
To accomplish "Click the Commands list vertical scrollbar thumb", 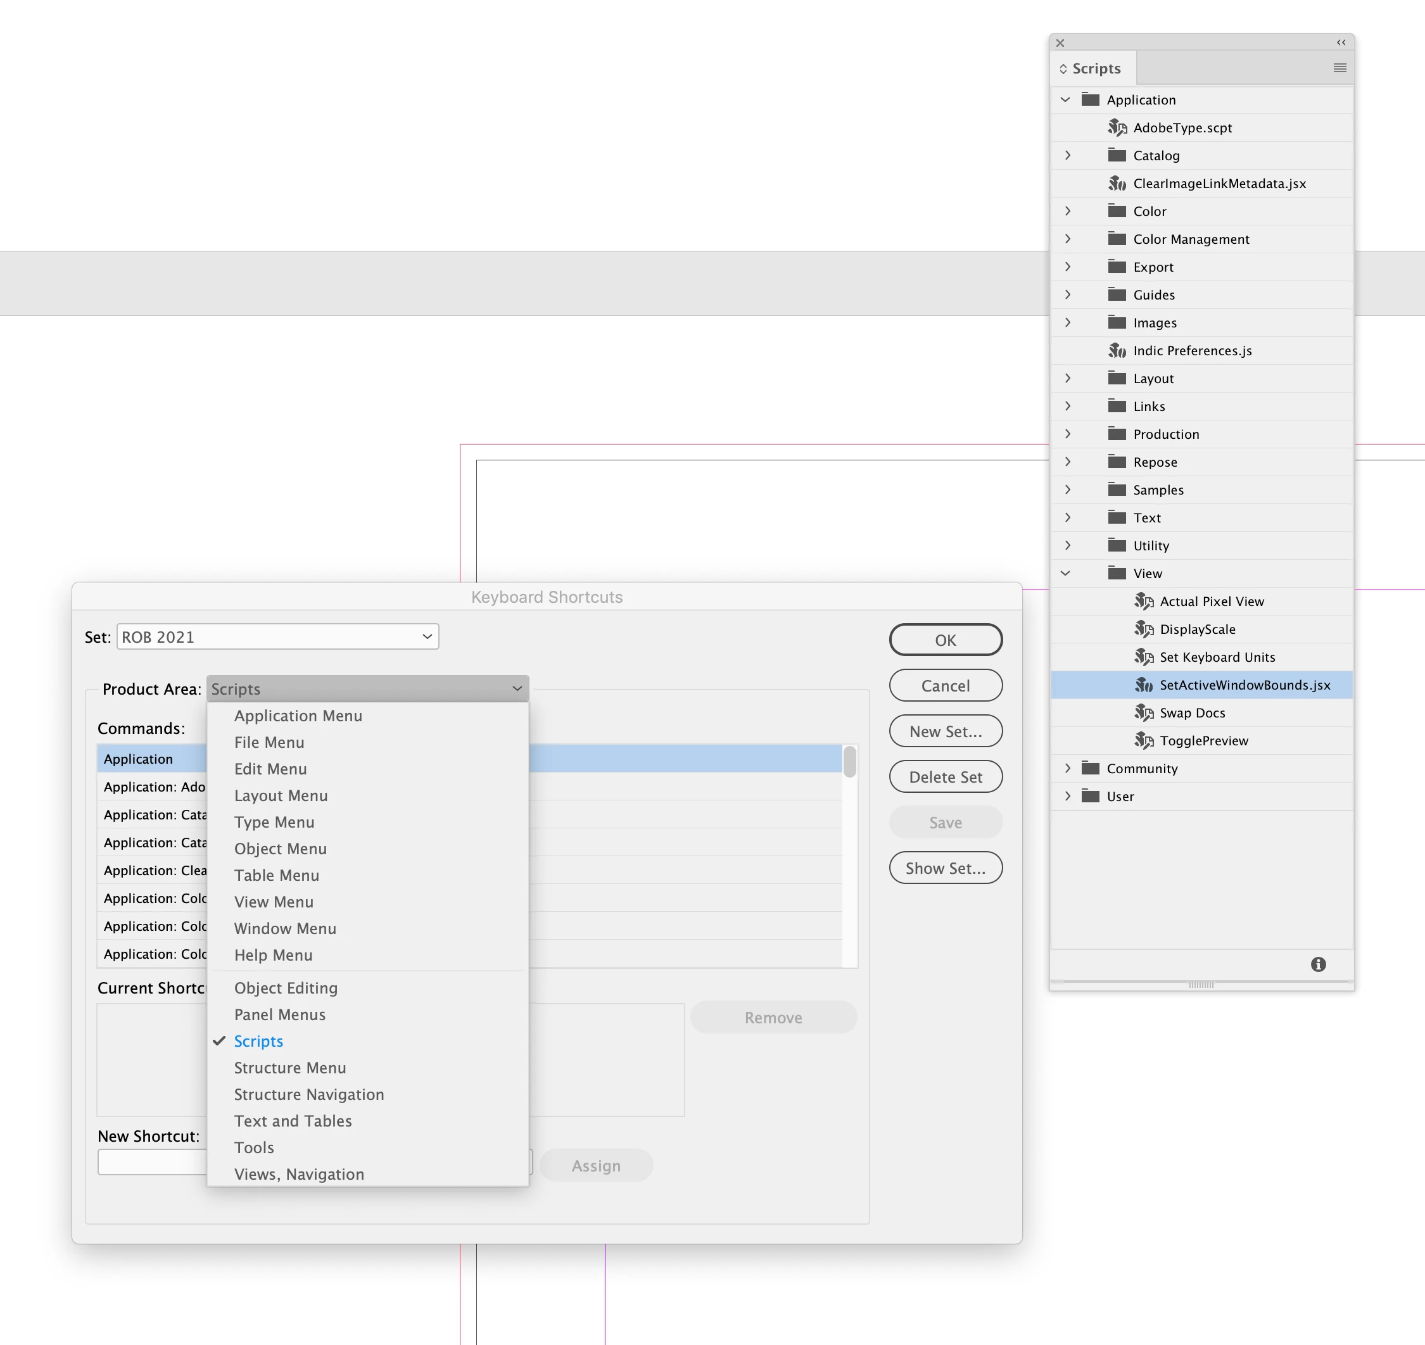I will [x=849, y=761].
